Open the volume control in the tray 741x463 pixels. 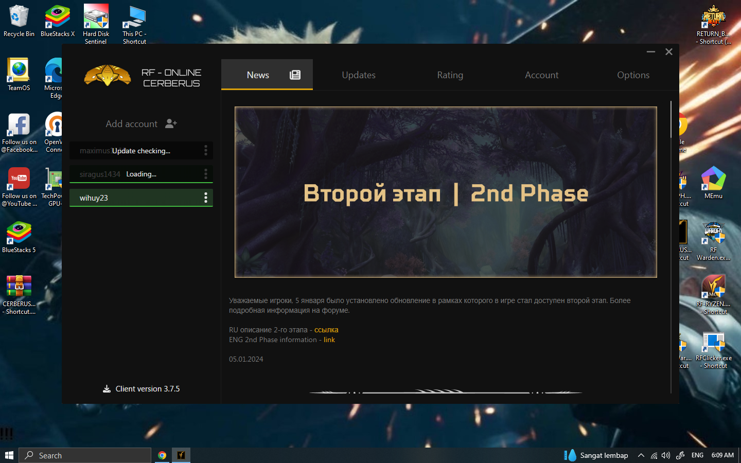tap(666, 455)
